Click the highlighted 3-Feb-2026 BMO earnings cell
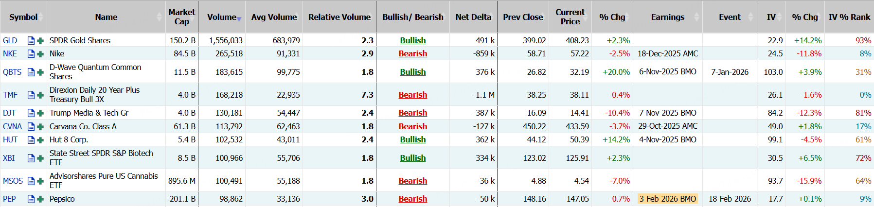 tap(667, 199)
